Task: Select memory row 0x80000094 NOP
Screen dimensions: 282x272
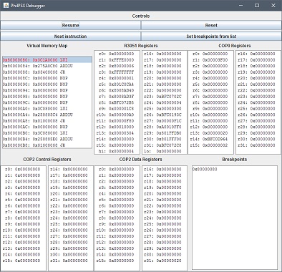Action: [x=47, y=90]
